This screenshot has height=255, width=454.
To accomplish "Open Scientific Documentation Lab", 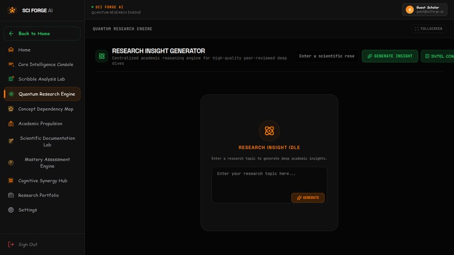I will pos(42,141).
